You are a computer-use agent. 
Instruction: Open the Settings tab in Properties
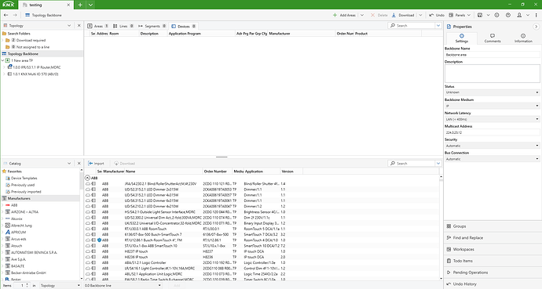461,38
